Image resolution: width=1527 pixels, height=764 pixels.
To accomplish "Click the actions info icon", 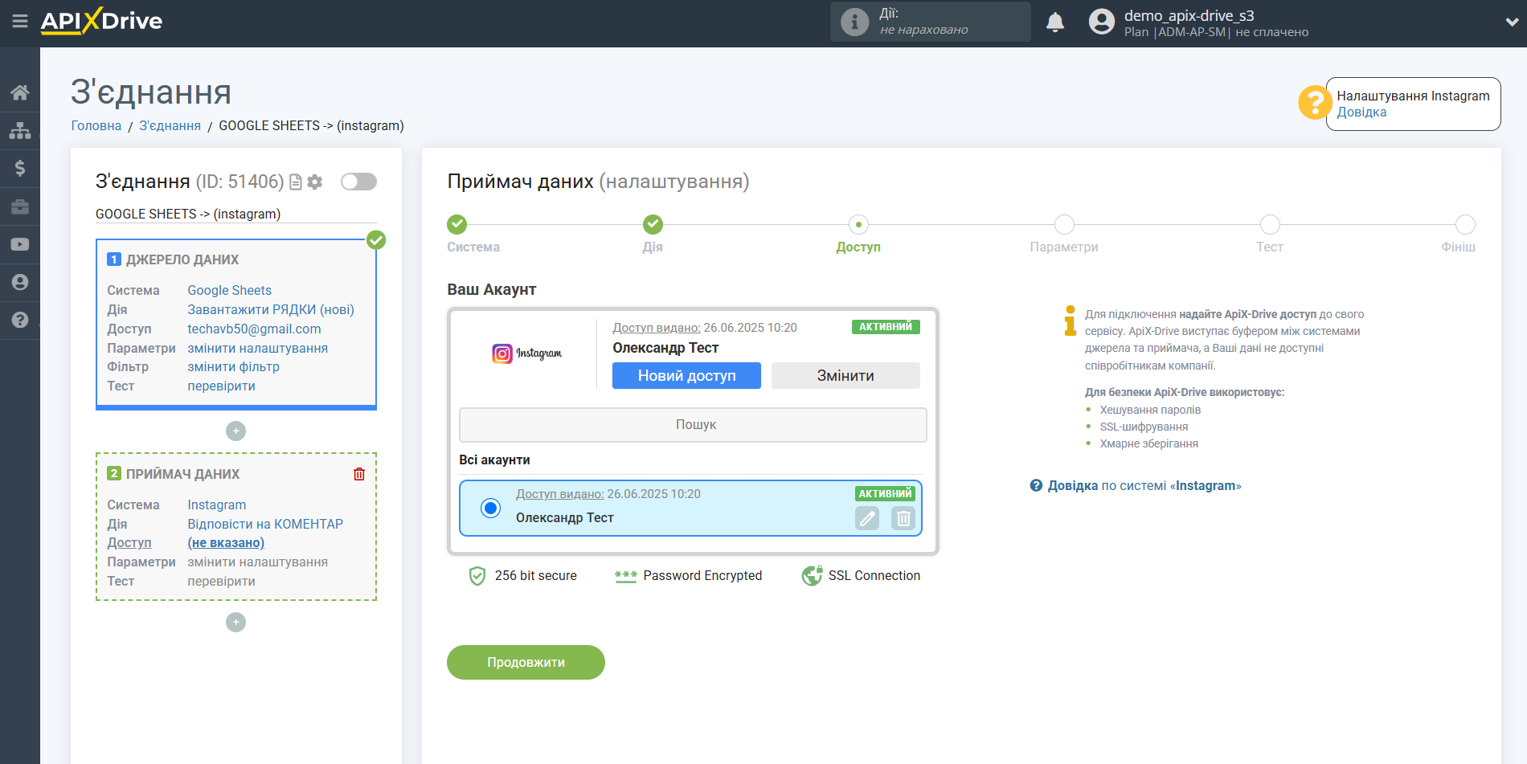I will click(x=854, y=22).
